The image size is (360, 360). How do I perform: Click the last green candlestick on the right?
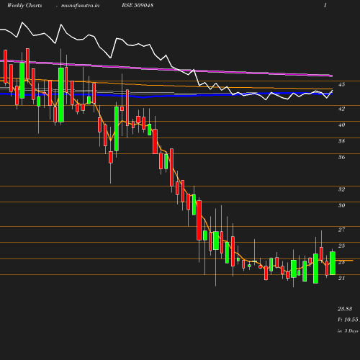[333, 263]
